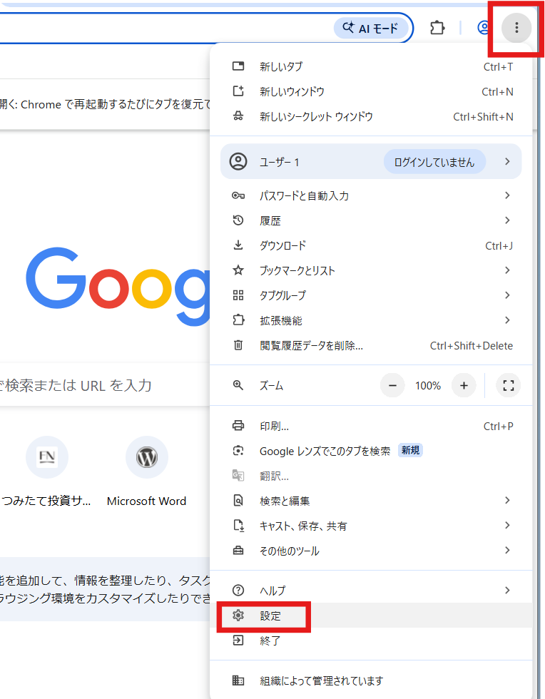The height and width of the screenshot is (699, 545).
Task: Expand the 検索と編集 chevron arrow
Action: pyautogui.click(x=507, y=500)
